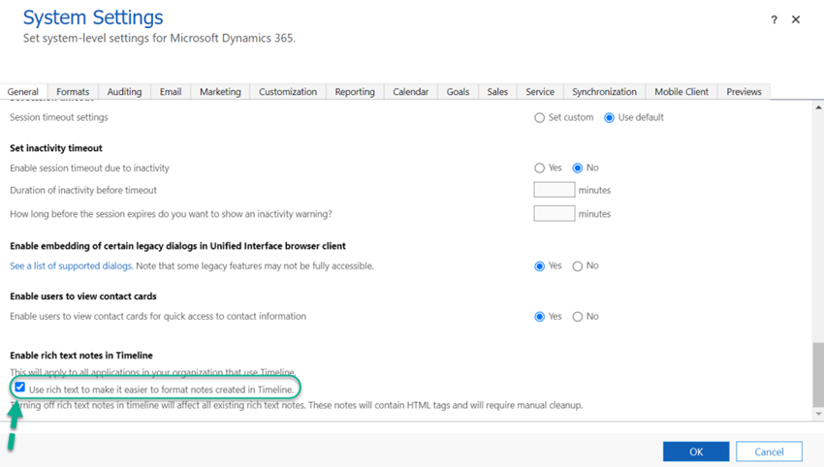Screen dimensions: 824x467
Task: Switch to the Previews tab
Action: click(745, 91)
